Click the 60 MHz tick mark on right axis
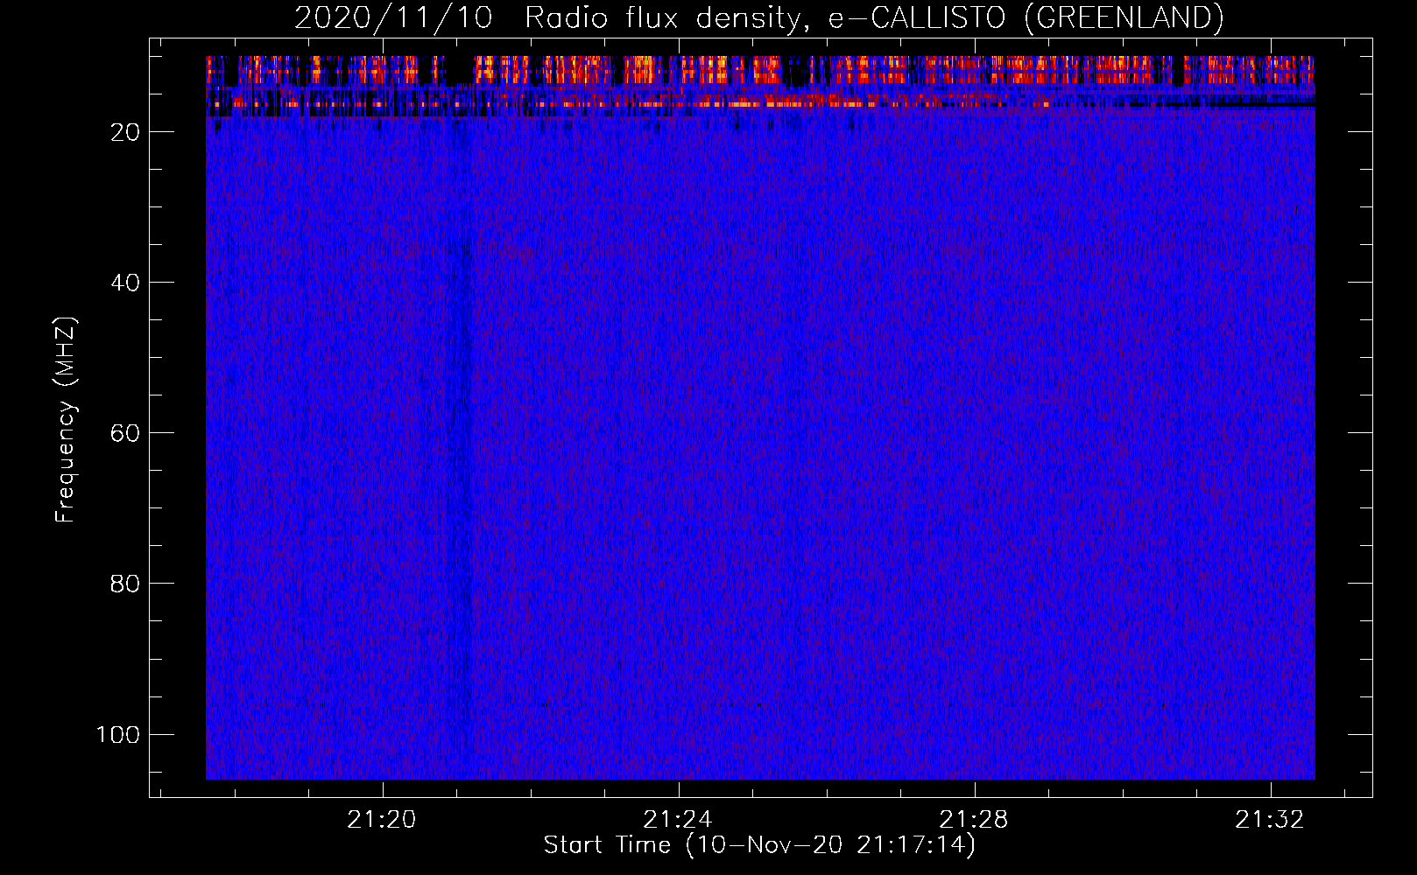This screenshot has height=875, width=1417. pyautogui.click(x=1360, y=432)
